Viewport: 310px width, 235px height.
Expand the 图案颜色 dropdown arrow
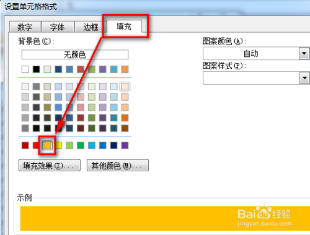304,53
